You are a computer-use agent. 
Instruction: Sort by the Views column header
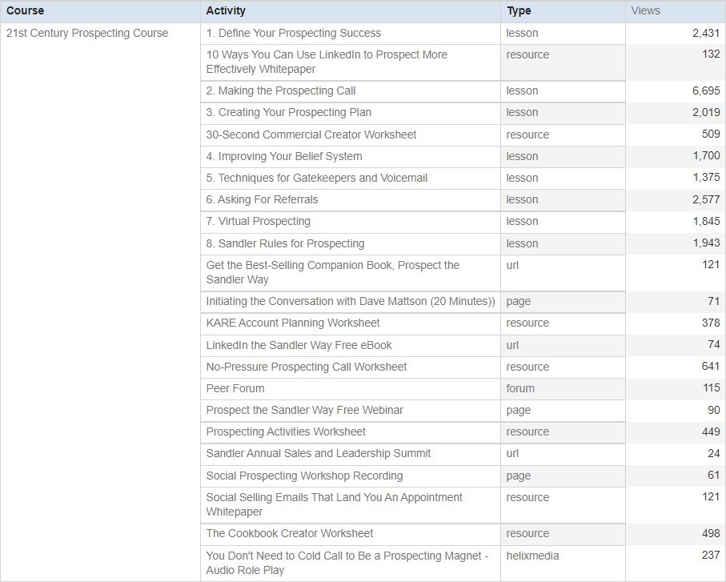point(645,10)
